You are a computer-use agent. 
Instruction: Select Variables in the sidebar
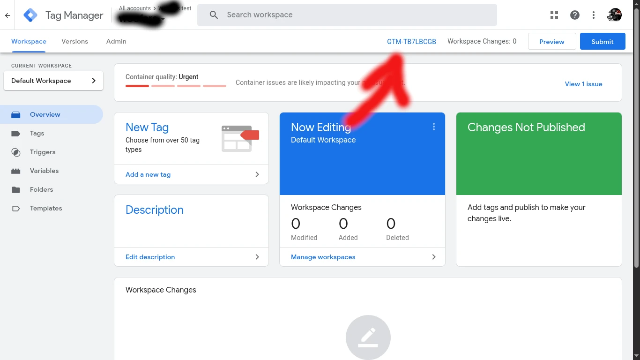pyautogui.click(x=44, y=171)
